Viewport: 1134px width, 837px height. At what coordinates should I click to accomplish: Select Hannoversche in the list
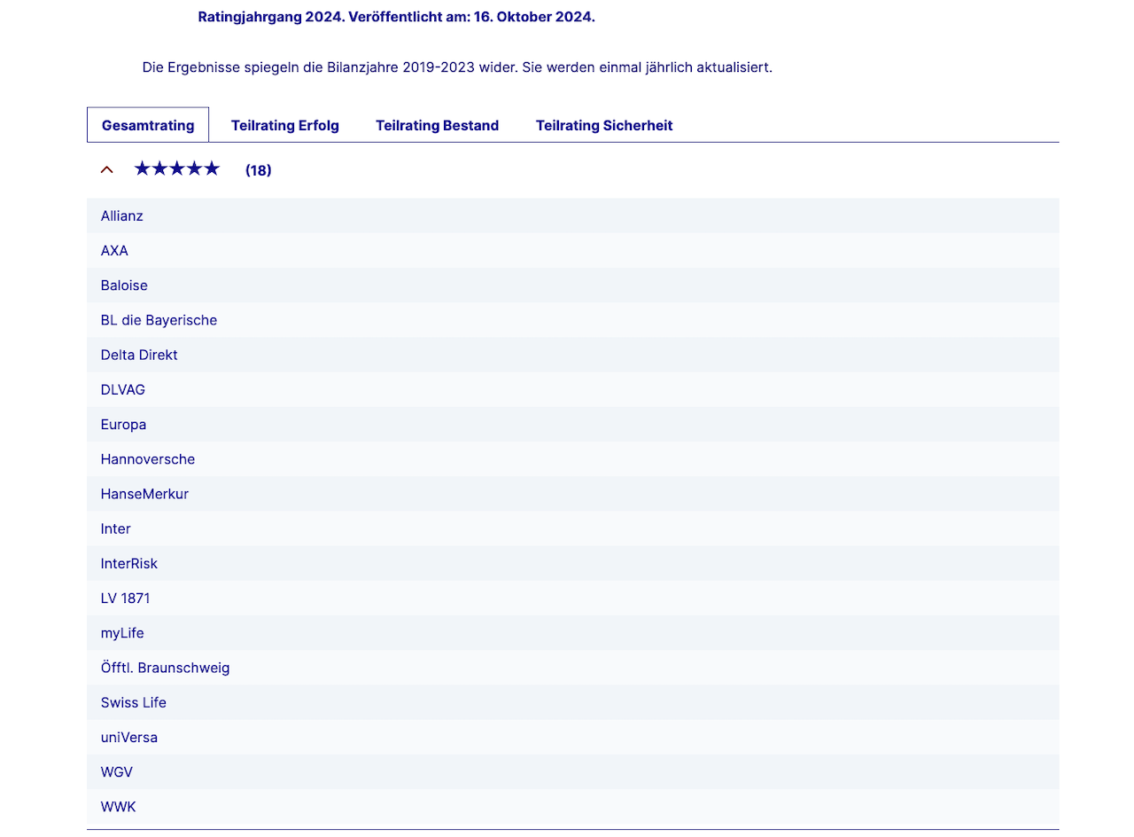pos(573,459)
